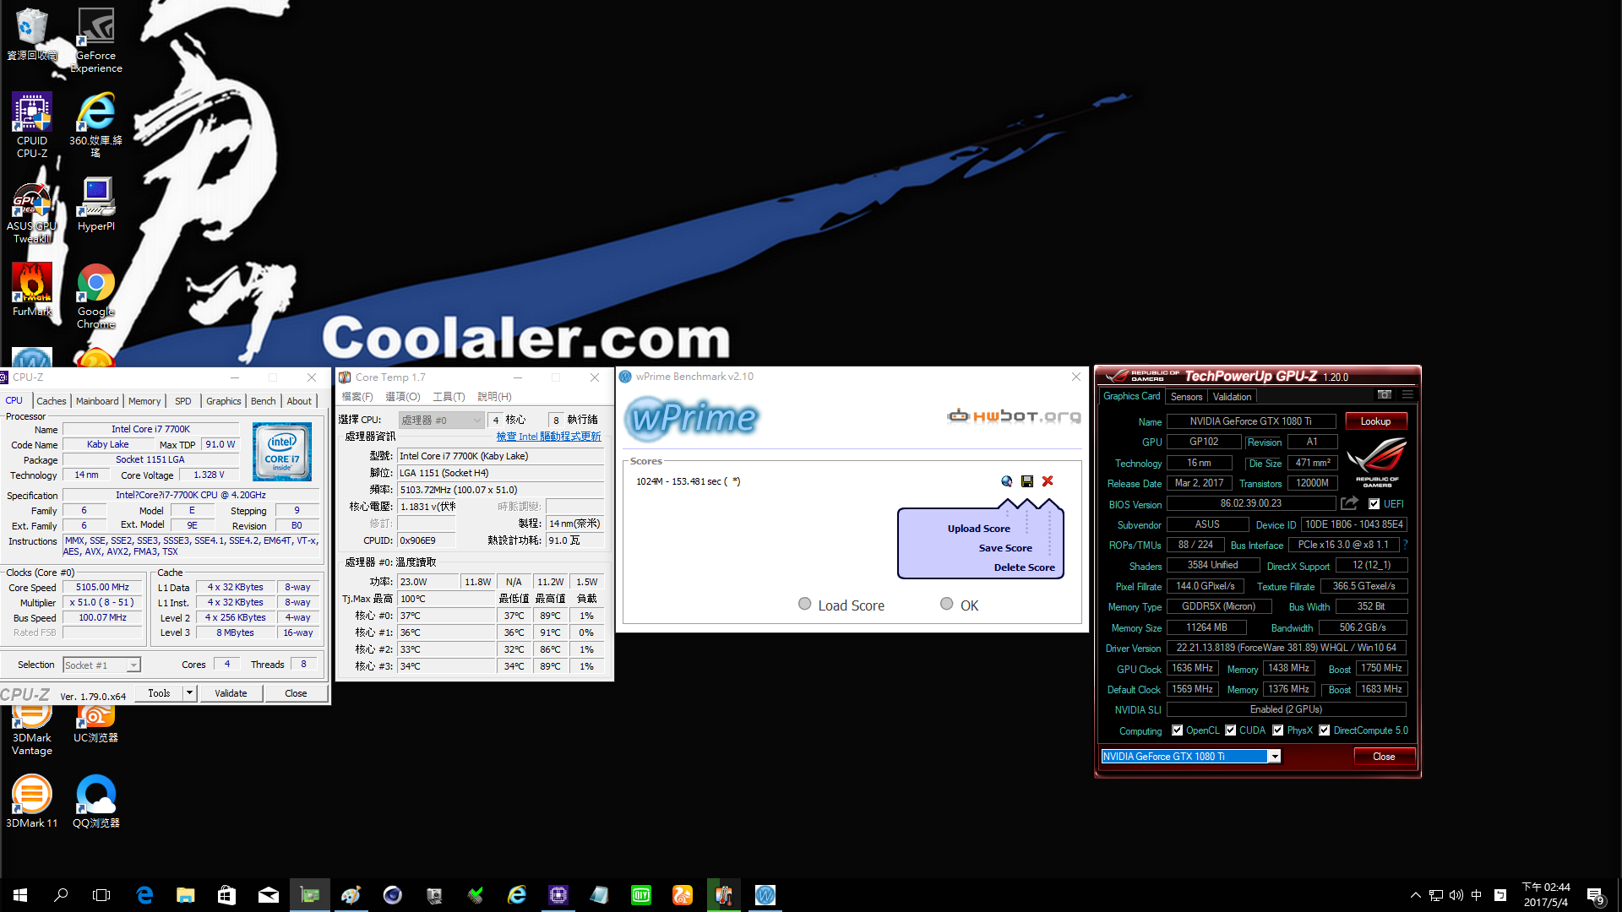
Task: Launch the HyperPI desktop shortcut
Action: pos(96,204)
